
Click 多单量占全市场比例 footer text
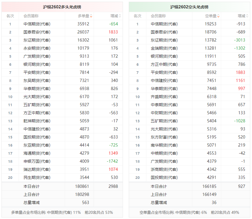pos(62,213)
